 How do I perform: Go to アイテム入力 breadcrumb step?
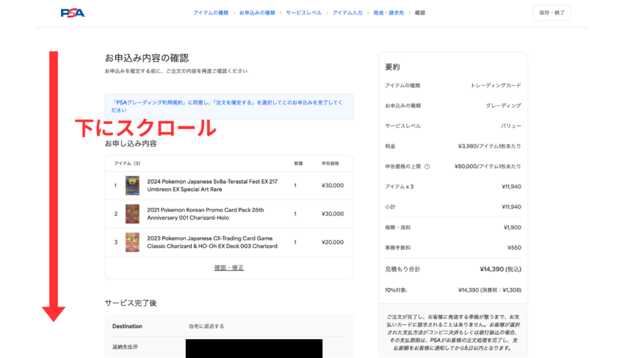(347, 13)
